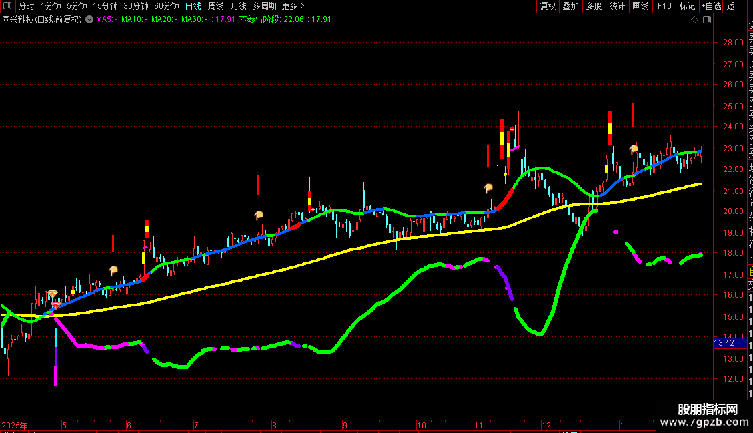Image resolution: width=753 pixels, height=433 pixels.
Task: Click the MA5 indicator label
Action: coord(107,20)
